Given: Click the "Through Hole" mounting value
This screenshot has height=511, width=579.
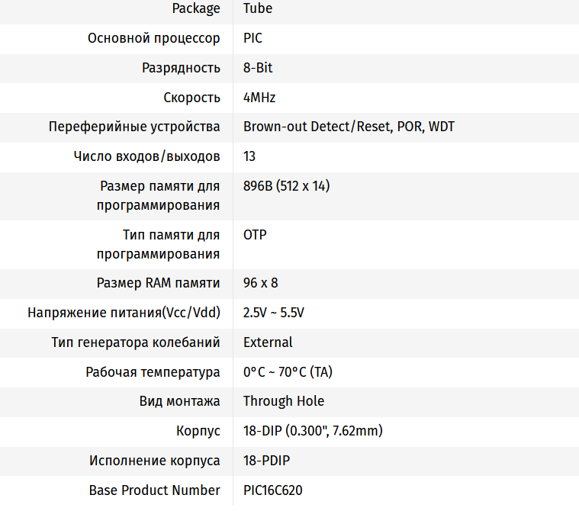Looking at the screenshot, I should [x=284, y=401].
